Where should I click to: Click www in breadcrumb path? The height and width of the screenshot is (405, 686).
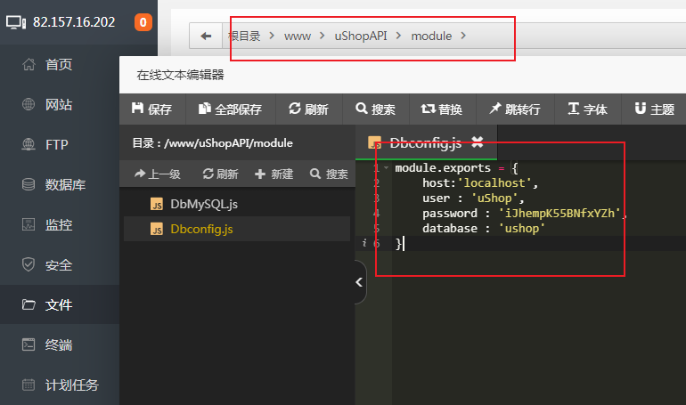pos(297,36)
